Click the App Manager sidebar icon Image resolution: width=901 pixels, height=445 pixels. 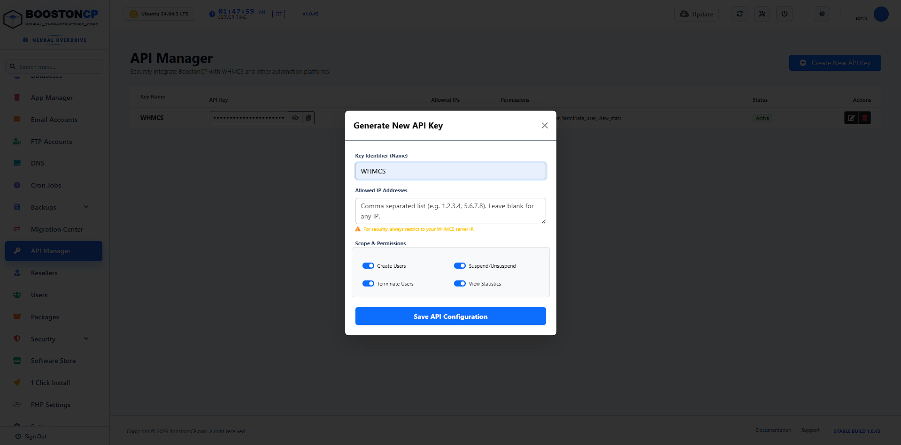point(17,98)
